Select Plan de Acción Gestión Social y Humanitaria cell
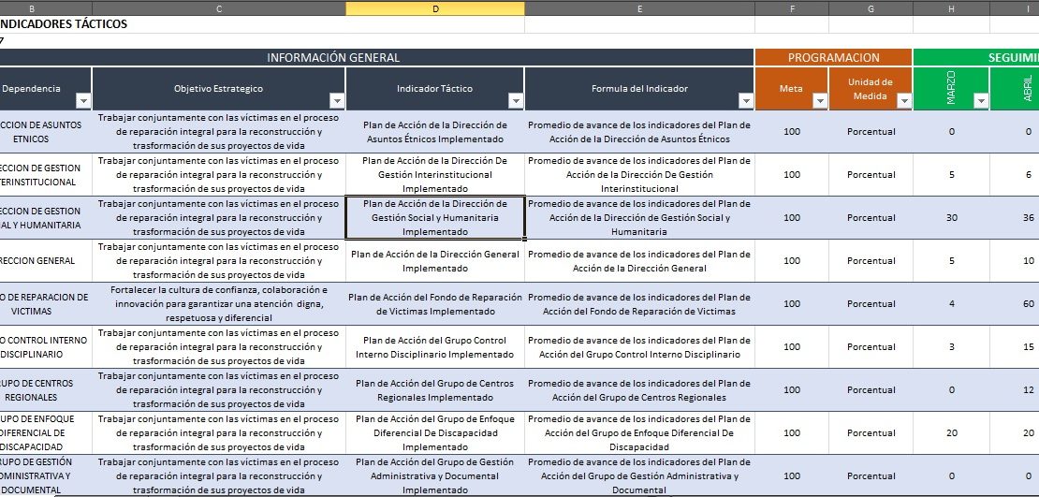This screenshot has height=497, width=1039. 434,218
